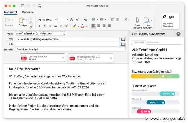
Task: Open Link einfügen dropdown arrow
Action: pyautogui.click(x=151, y=20)
